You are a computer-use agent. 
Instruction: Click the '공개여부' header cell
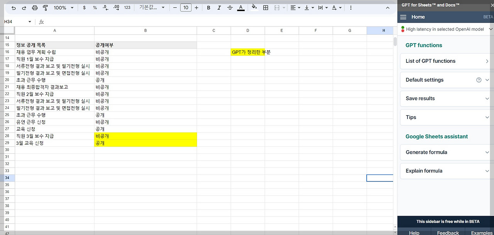click(145, 45)
